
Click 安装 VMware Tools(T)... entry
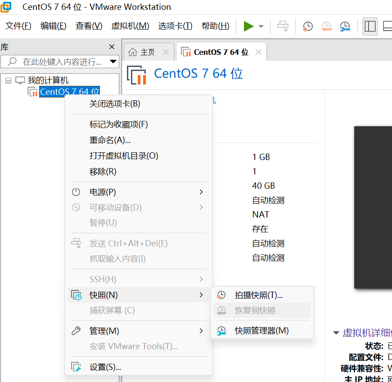(x=138, y=346)
